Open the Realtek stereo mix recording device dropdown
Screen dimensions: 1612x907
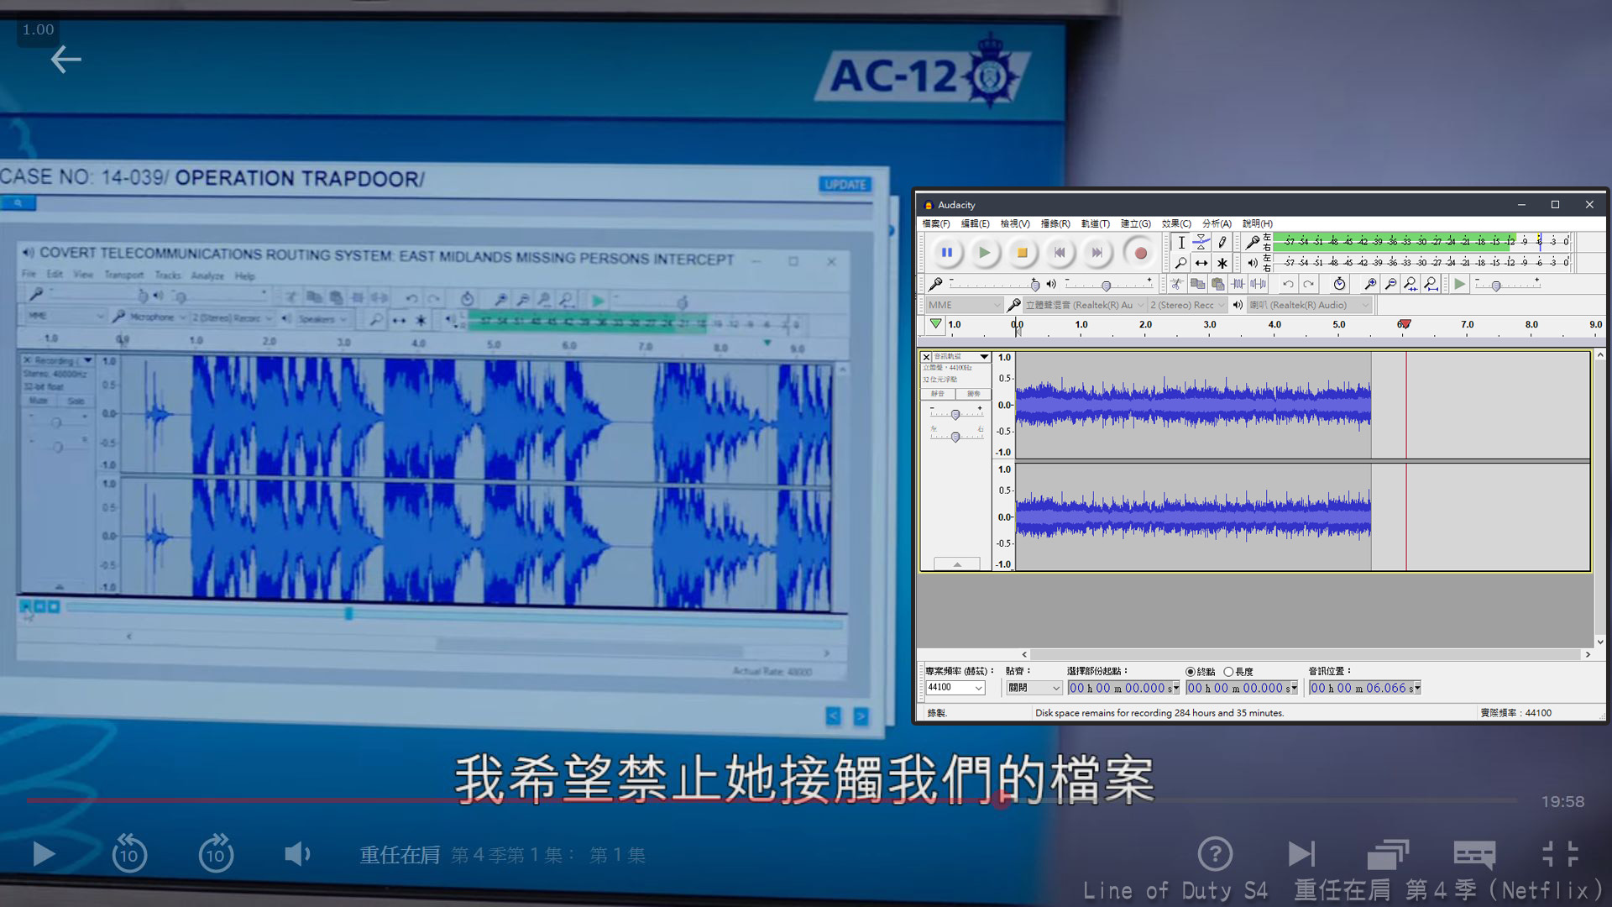(x=1084, y=305)
